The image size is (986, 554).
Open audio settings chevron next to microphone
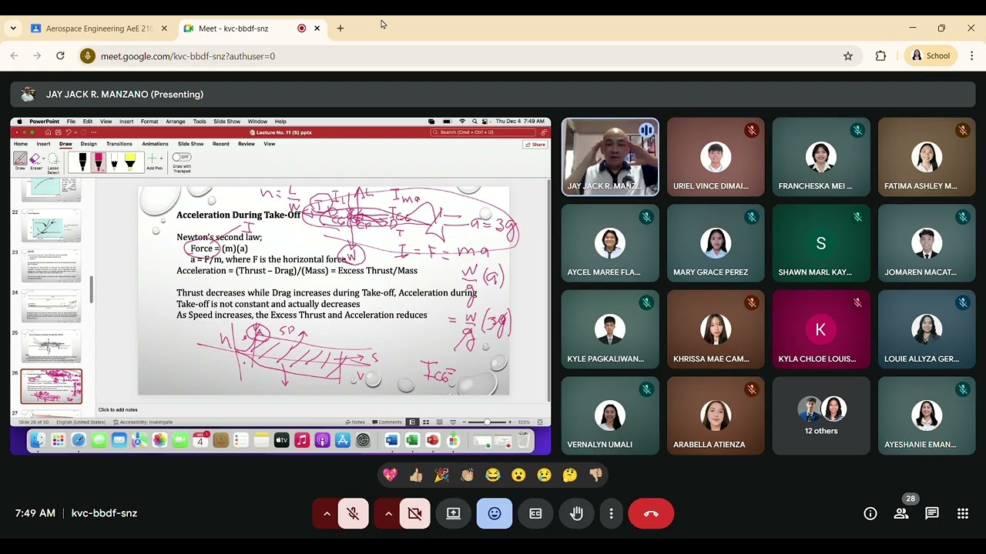point(327,513)
